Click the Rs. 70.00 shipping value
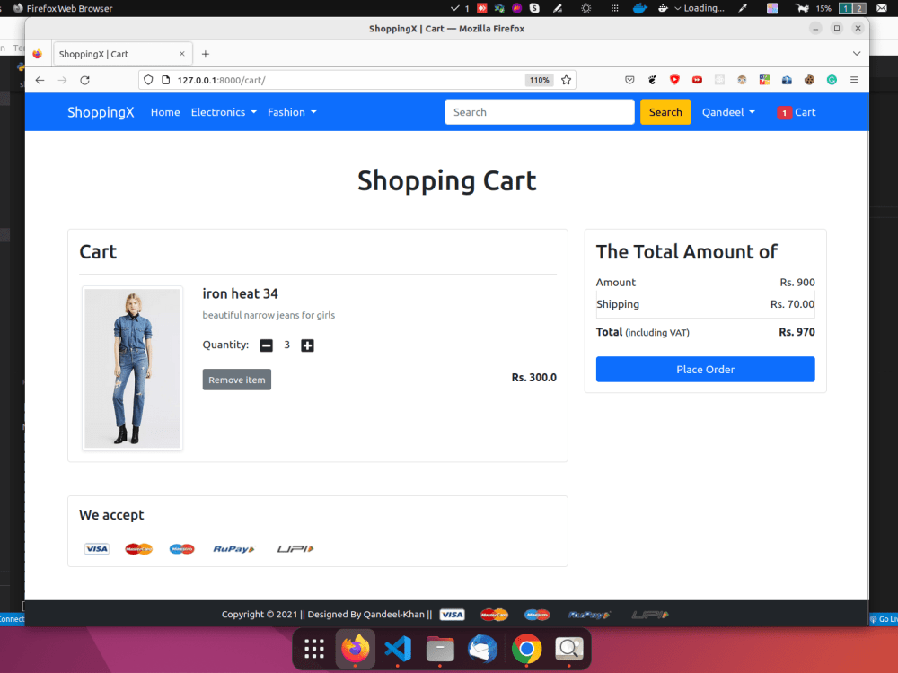This screenshot has width=898, height=673. coord(792,304)
